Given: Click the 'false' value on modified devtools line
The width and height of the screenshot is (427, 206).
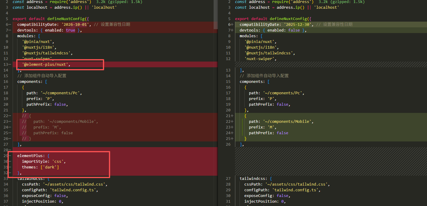Looking at the screenshot, I should (294, 30).
